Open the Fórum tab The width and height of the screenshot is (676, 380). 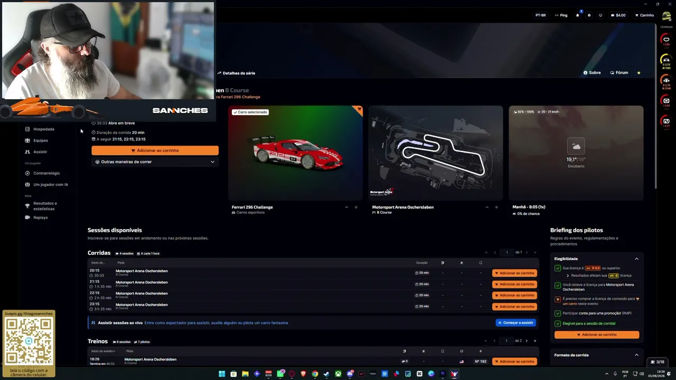pyautogui.click(x=619, y=73)
